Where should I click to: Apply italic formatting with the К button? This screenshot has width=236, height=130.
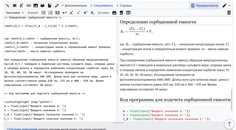click(21, 5)
